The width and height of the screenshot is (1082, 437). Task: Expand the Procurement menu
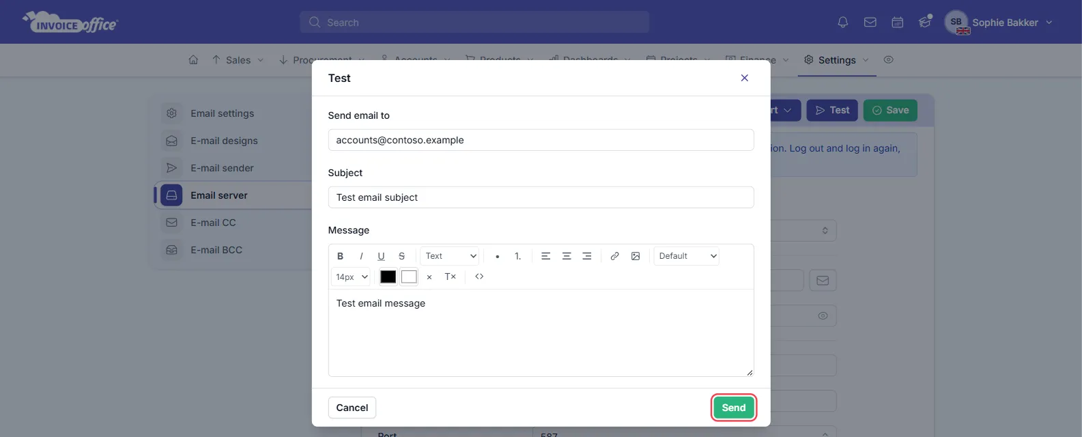coord(322,60)
